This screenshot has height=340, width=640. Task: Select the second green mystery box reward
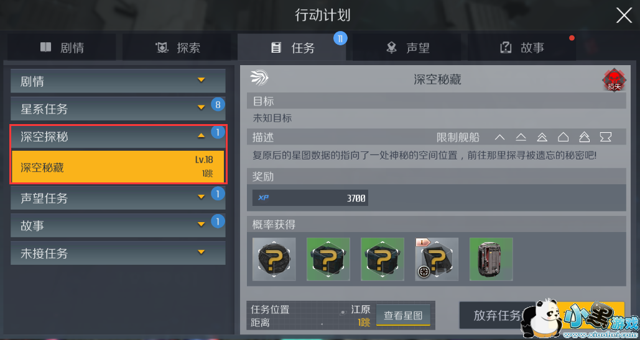click(x=328, y=259)
